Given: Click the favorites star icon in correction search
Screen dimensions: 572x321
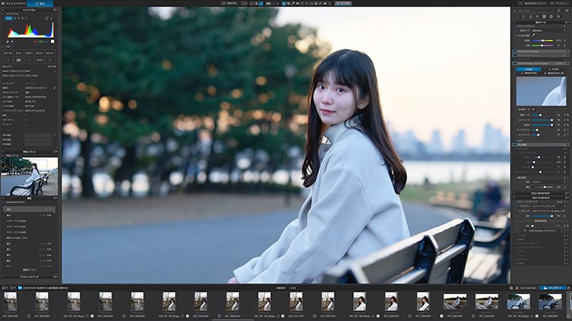Looking at the screenshot, I should tap(558, 11).
